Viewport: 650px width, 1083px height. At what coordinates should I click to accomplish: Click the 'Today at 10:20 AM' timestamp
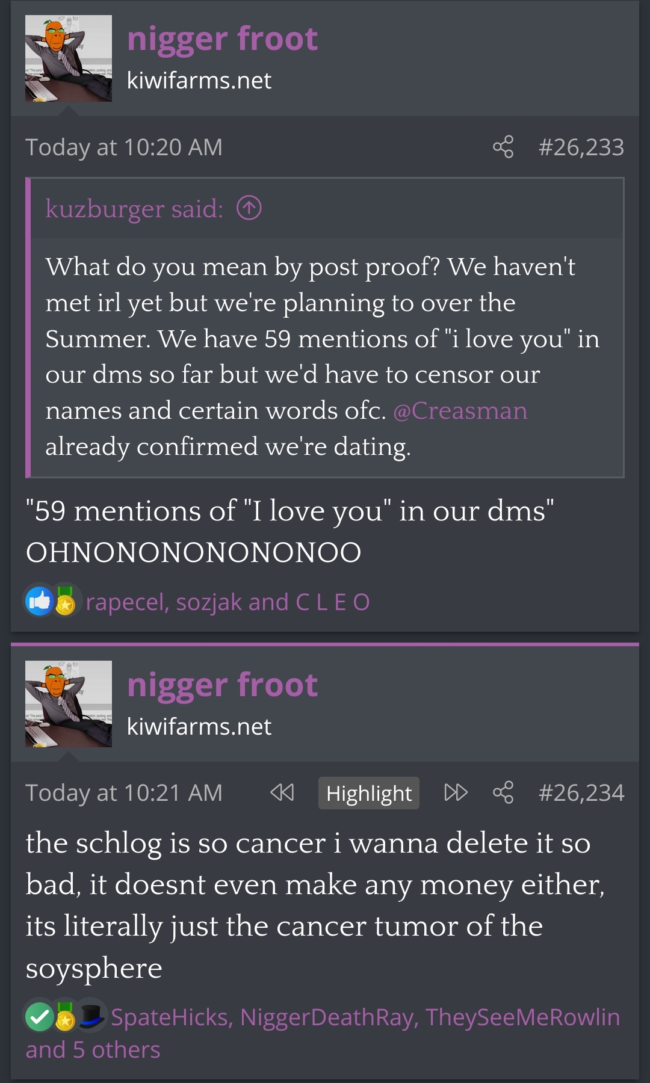[x=124, y=147]
